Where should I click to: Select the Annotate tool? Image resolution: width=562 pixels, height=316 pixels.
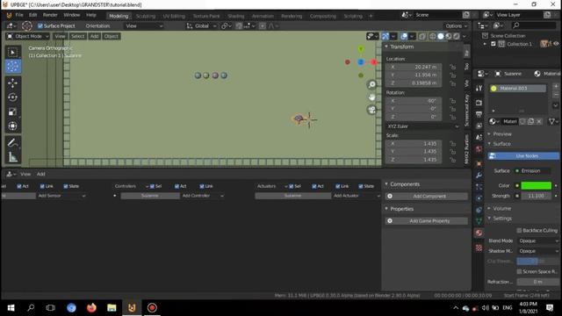pyautogui.click(x=12, y=143)
